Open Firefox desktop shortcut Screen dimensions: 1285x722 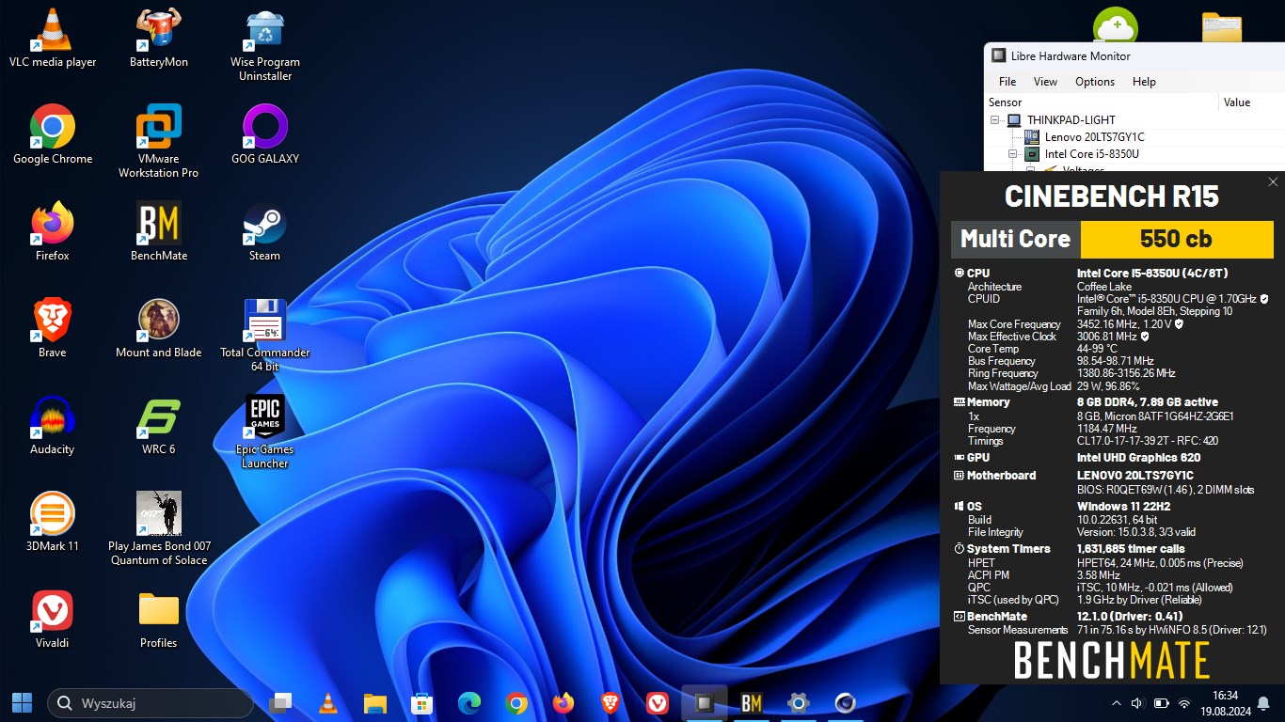click(53, 231)
